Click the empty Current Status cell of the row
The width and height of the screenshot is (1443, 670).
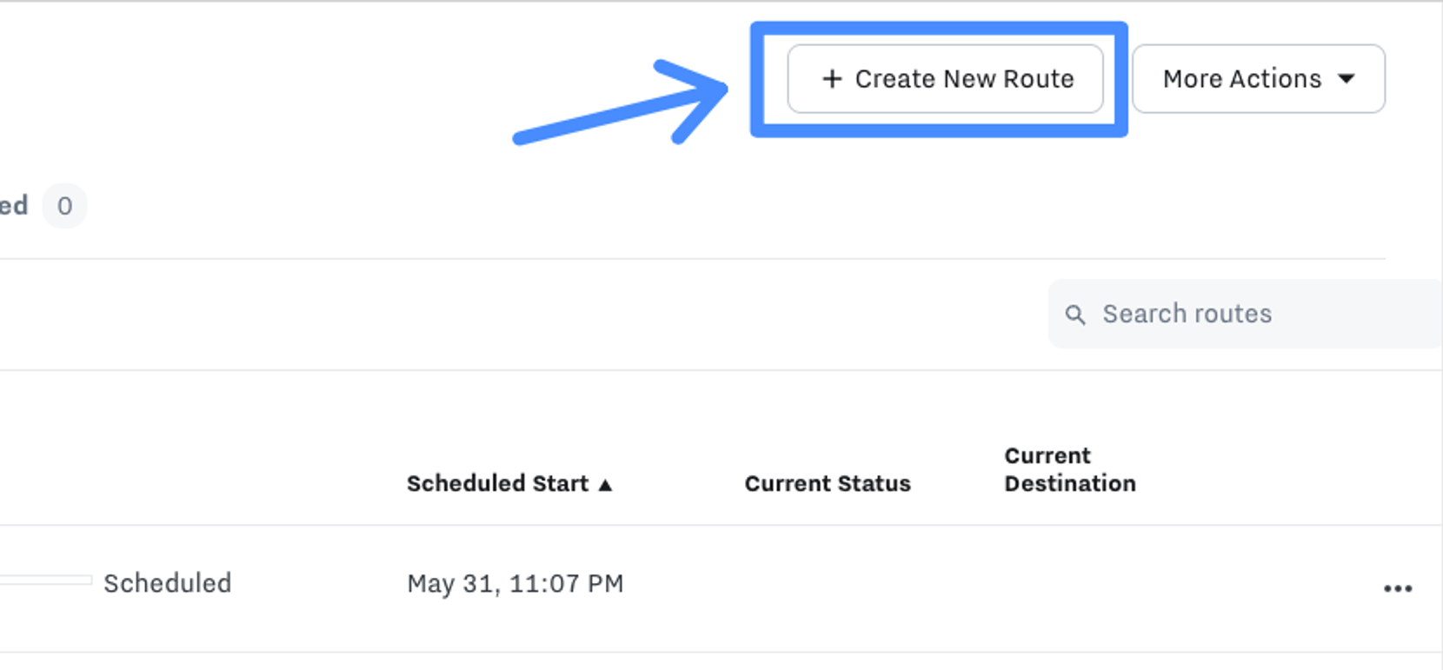[x=827, y=585]
